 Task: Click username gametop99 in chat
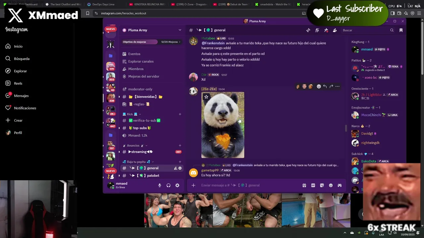[210, 170]
